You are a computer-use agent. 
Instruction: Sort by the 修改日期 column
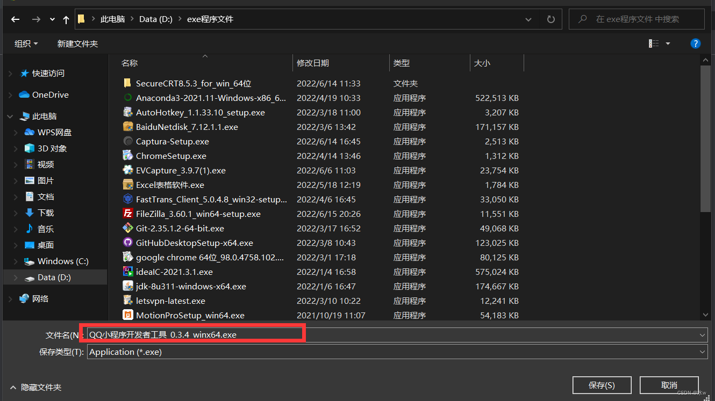[313, 63]
